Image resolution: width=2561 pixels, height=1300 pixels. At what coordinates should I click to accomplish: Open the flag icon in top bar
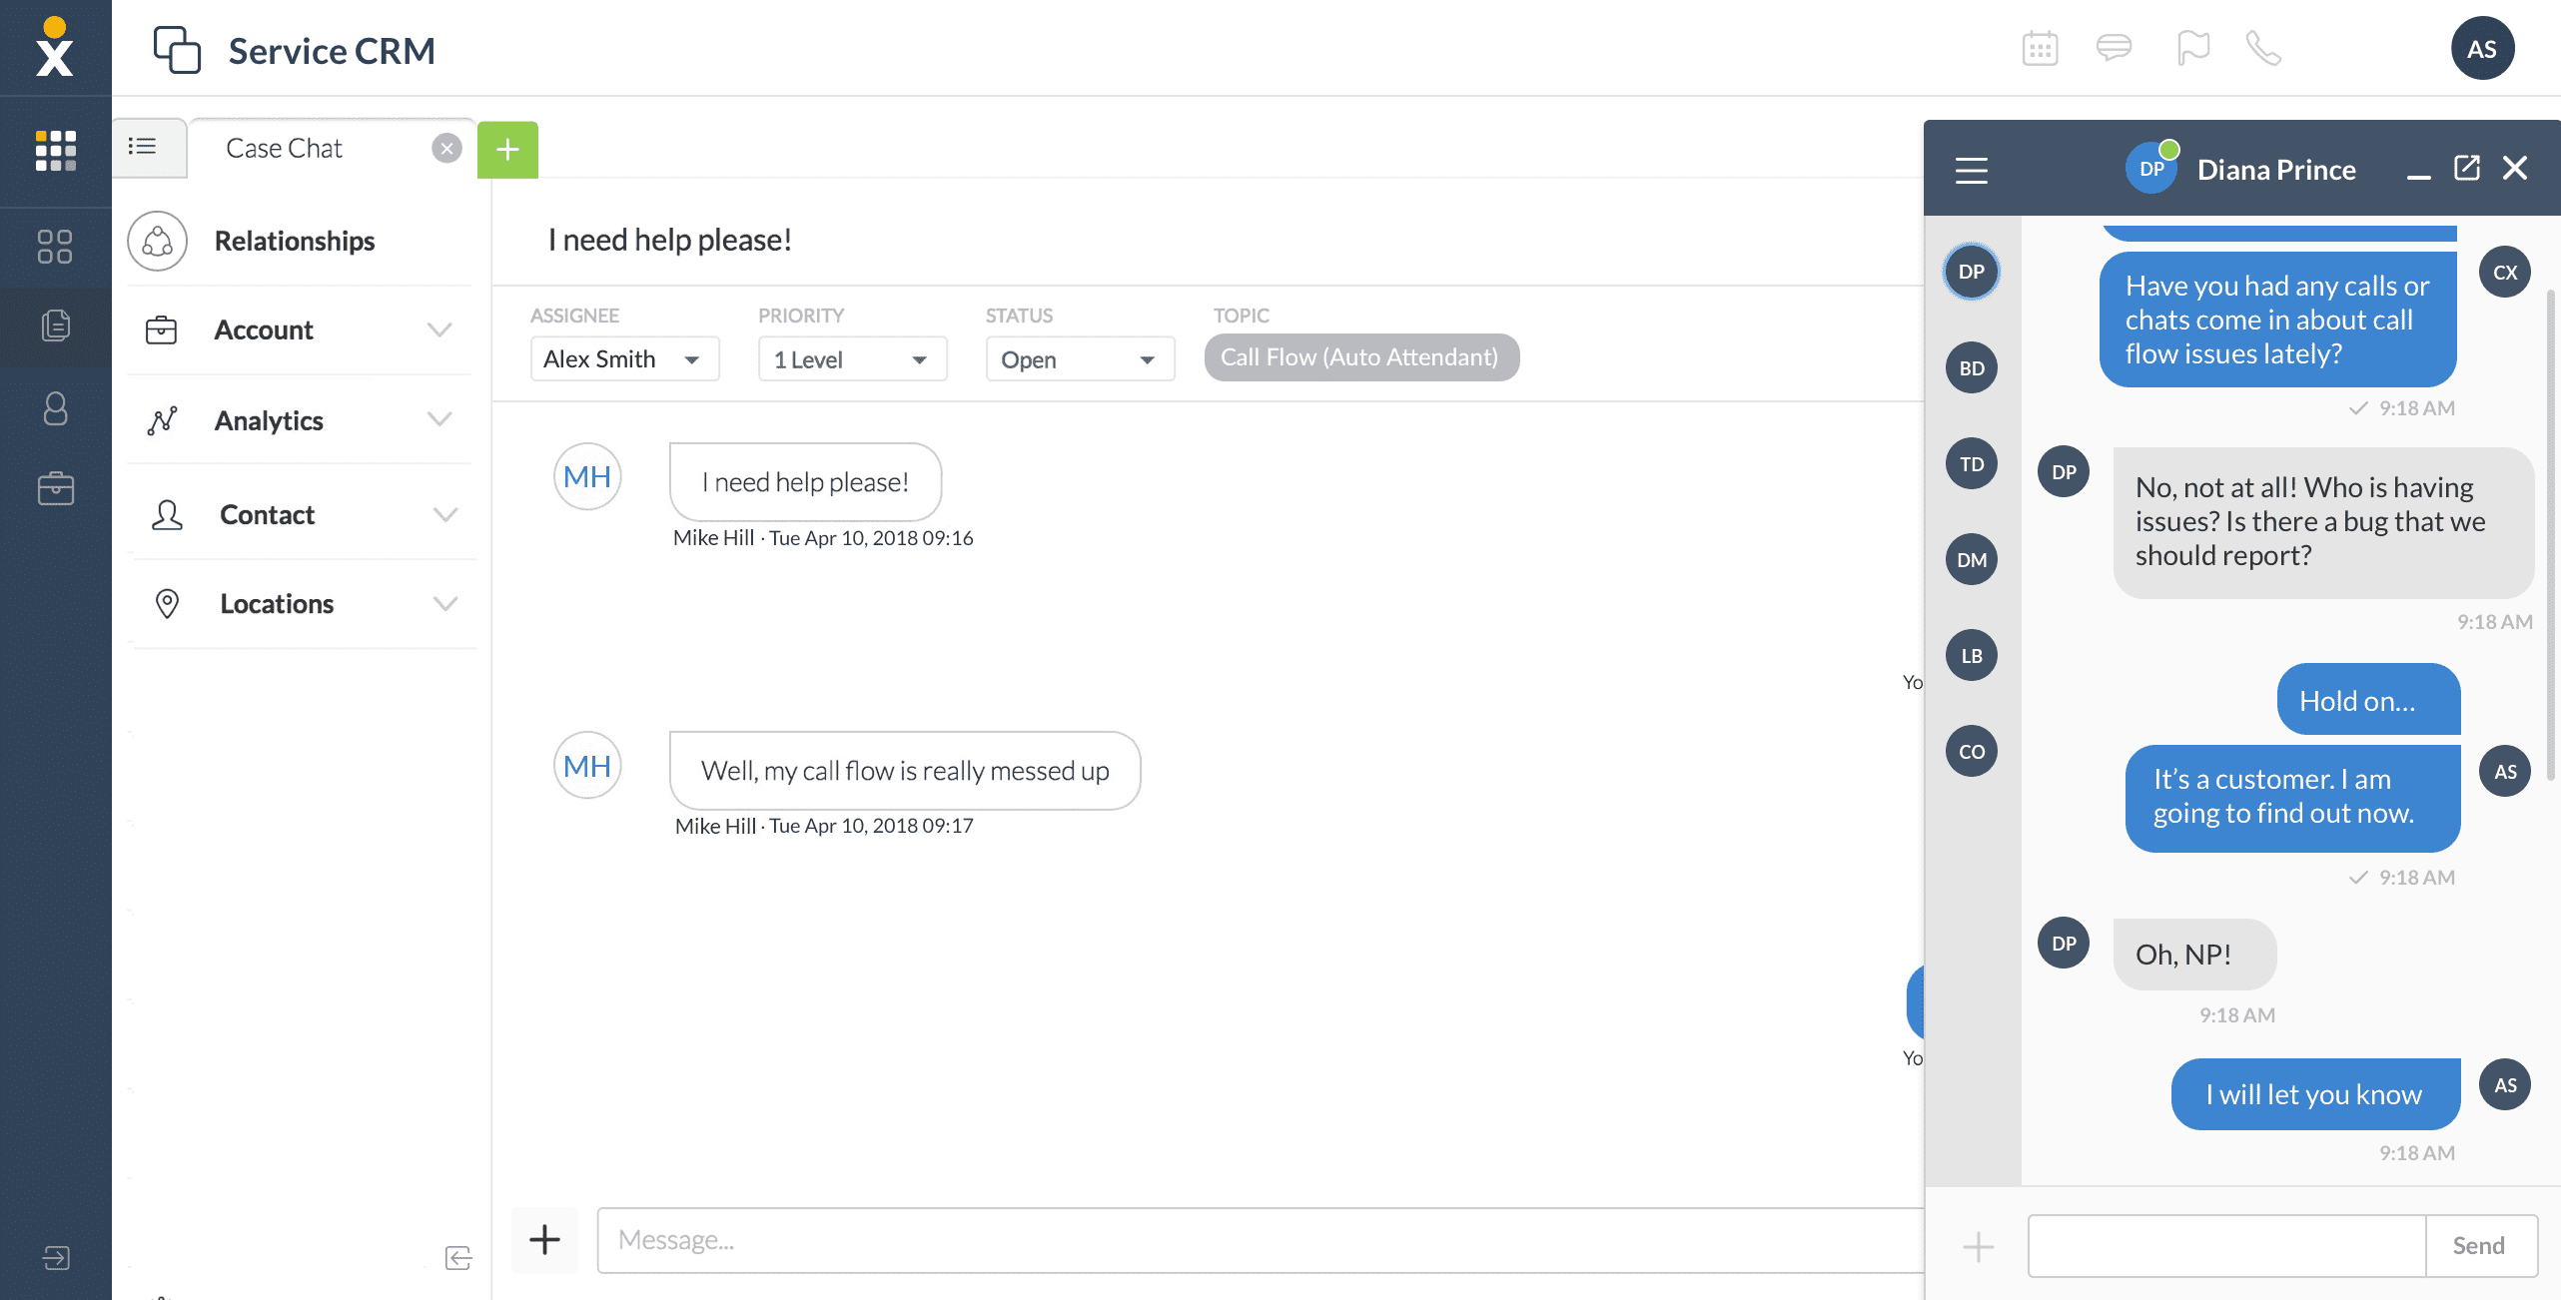pyautogui.click(x=2192, y=48)
